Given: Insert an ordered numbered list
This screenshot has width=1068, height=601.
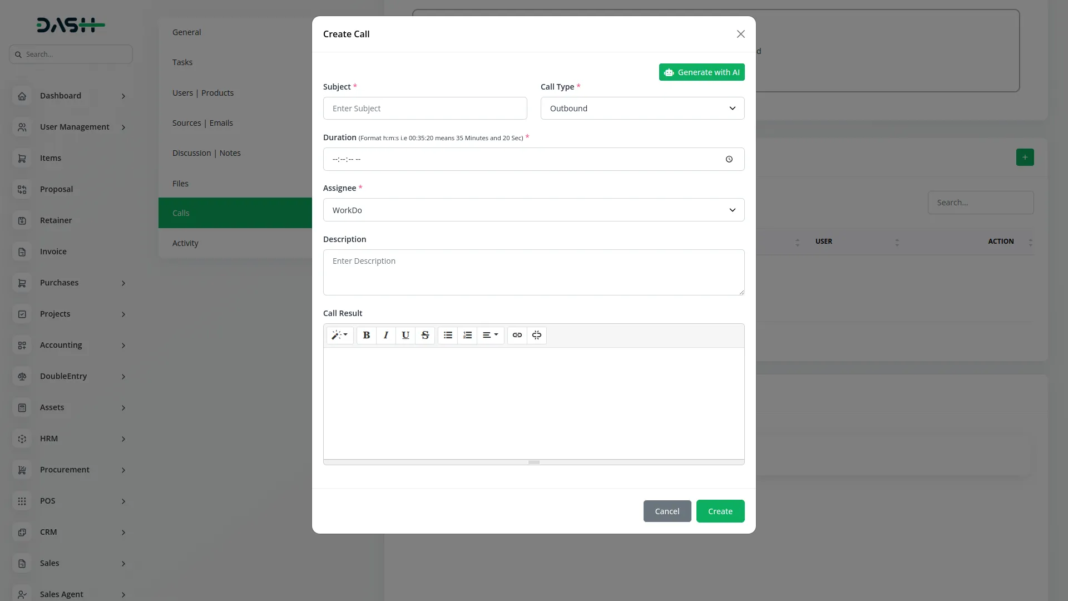Looking at the screenshot, I should (467, 335).
